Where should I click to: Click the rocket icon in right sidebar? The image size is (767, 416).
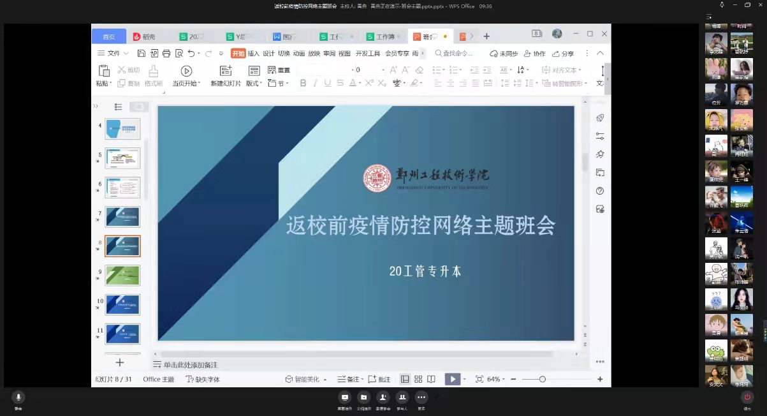click(x=600, y=118)
